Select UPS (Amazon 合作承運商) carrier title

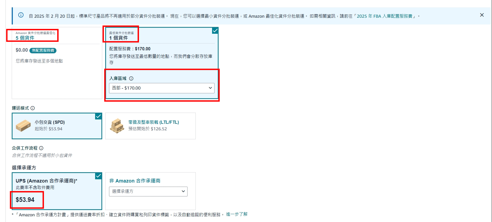coord(46,181)
